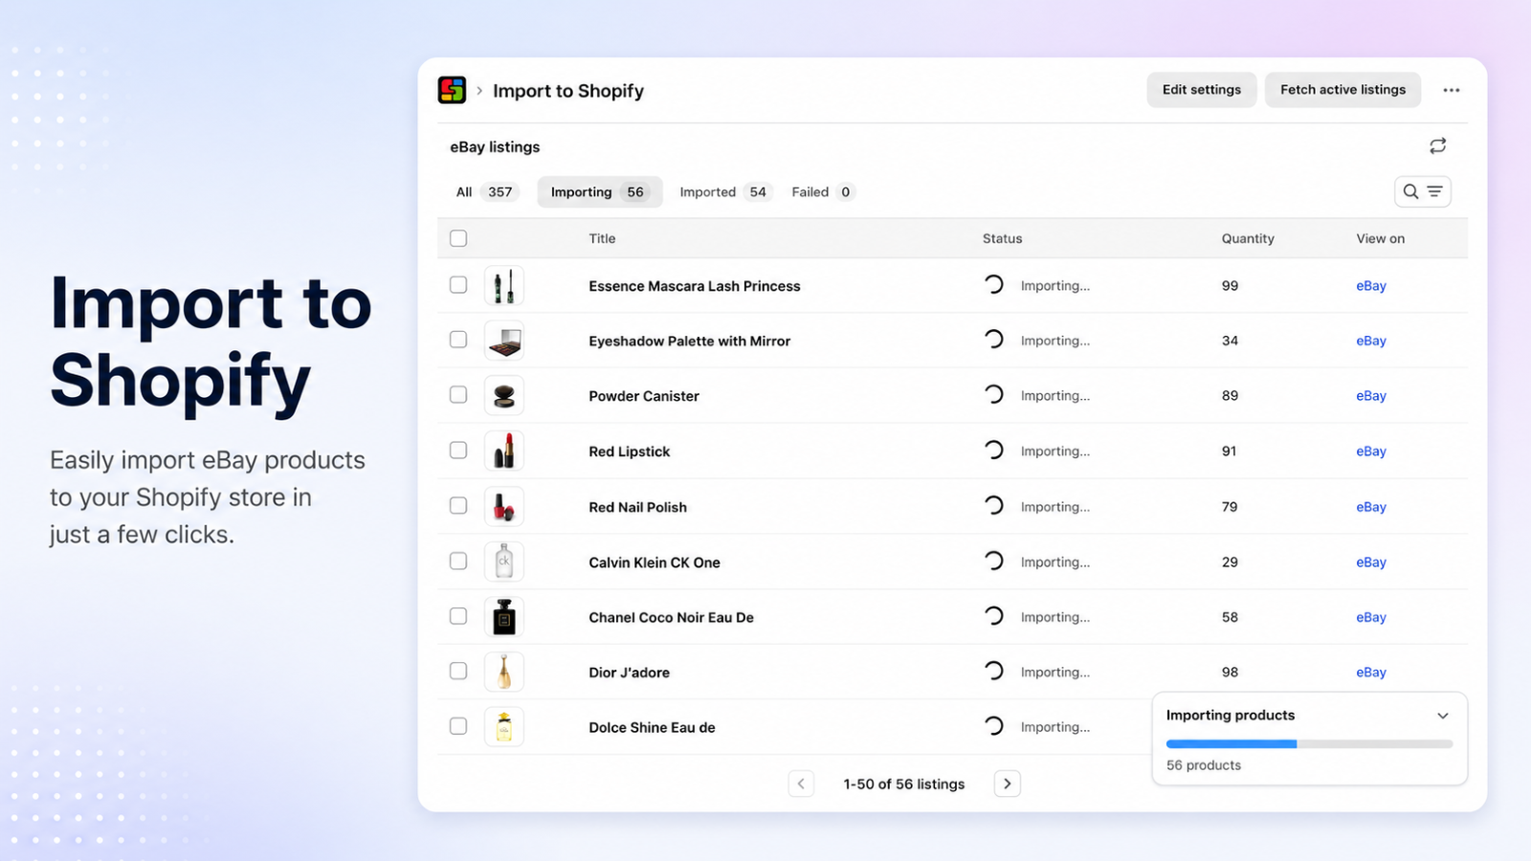Click the 56 products progress label
The image size is (1531, 861).
[1204, 765]
